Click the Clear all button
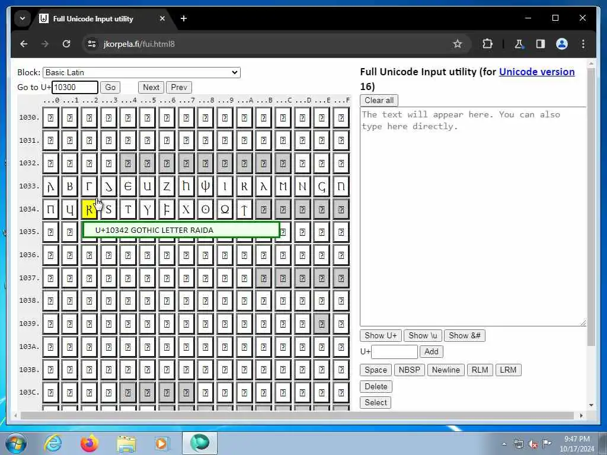The image size is (607, 455). point(379,101)
